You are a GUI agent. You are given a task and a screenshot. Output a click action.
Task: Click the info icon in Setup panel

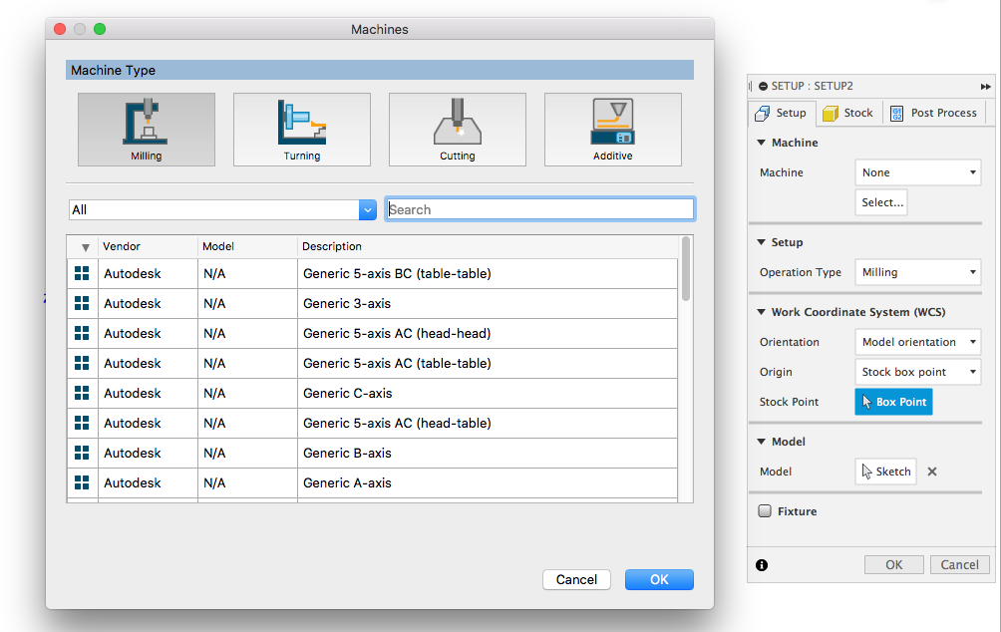point(762,565)
